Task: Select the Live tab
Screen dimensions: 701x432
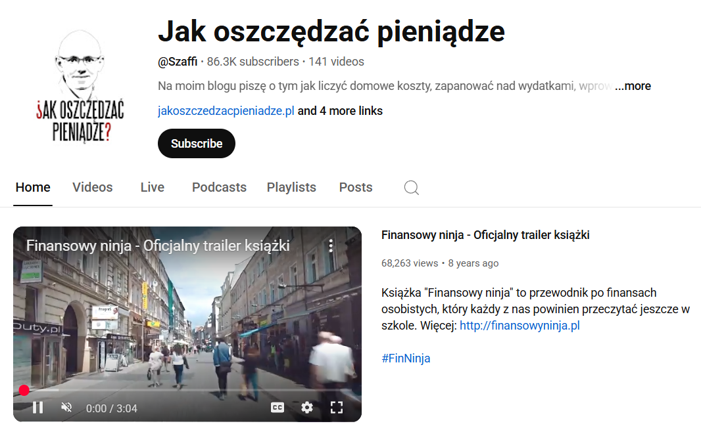Action: (x=153, y=187)
